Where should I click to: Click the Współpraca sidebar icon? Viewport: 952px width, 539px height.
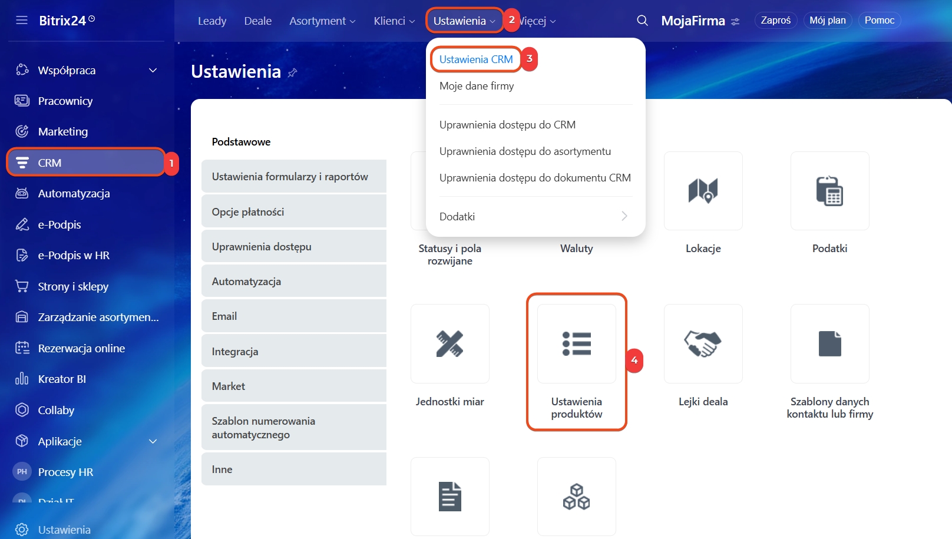tap(22, 70)
